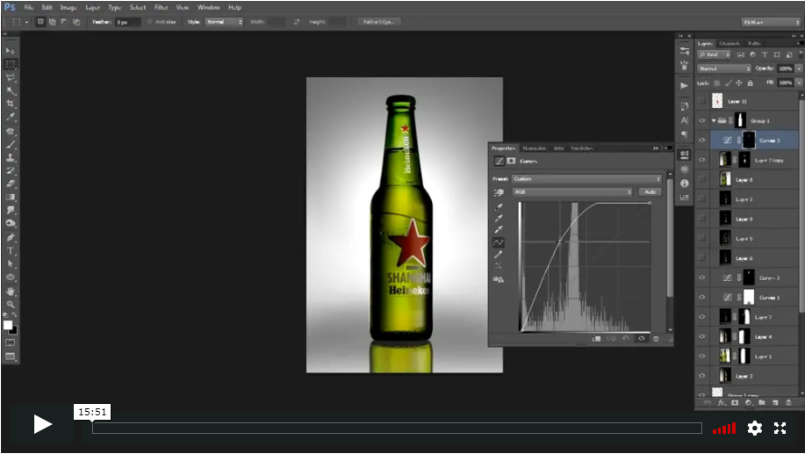Click the Refine Edge button

click(379, 22)
